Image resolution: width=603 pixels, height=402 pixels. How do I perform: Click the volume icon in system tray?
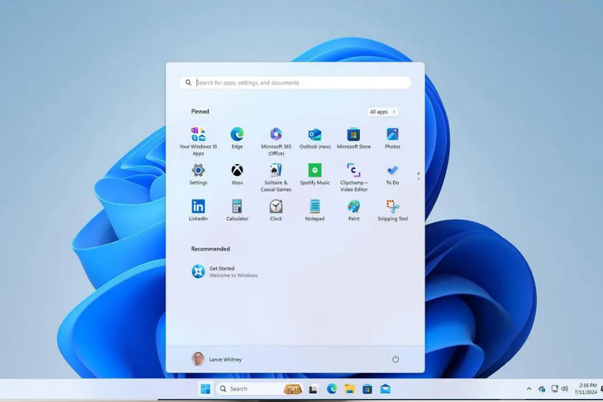coord(565,388)
